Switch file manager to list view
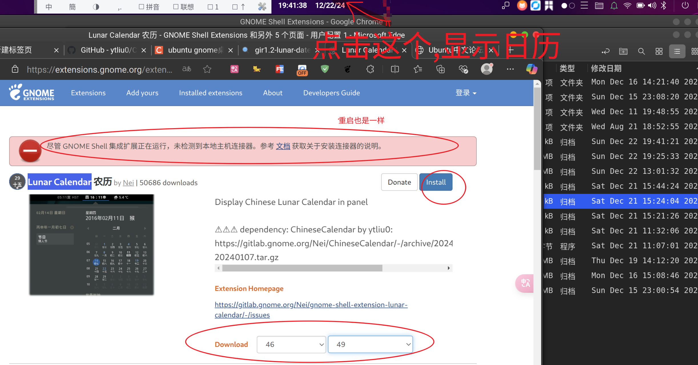Viewport: 698px width, 365px height. [x=677, y=51]
